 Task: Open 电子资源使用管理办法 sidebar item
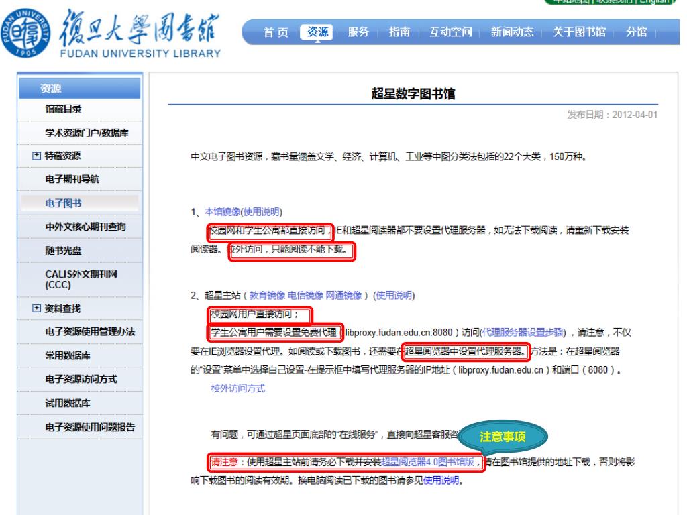click(x=90, y=332)
